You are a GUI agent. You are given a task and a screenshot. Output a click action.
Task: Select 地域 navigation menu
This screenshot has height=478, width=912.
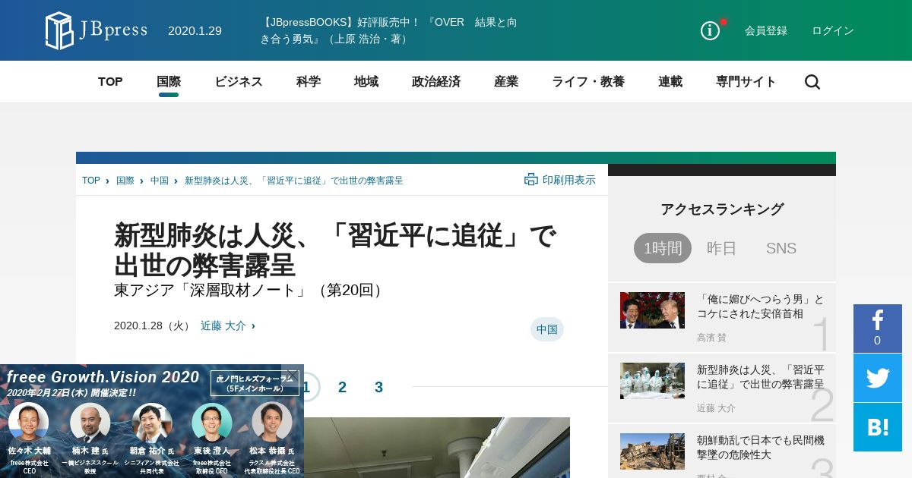coord(366,82)
